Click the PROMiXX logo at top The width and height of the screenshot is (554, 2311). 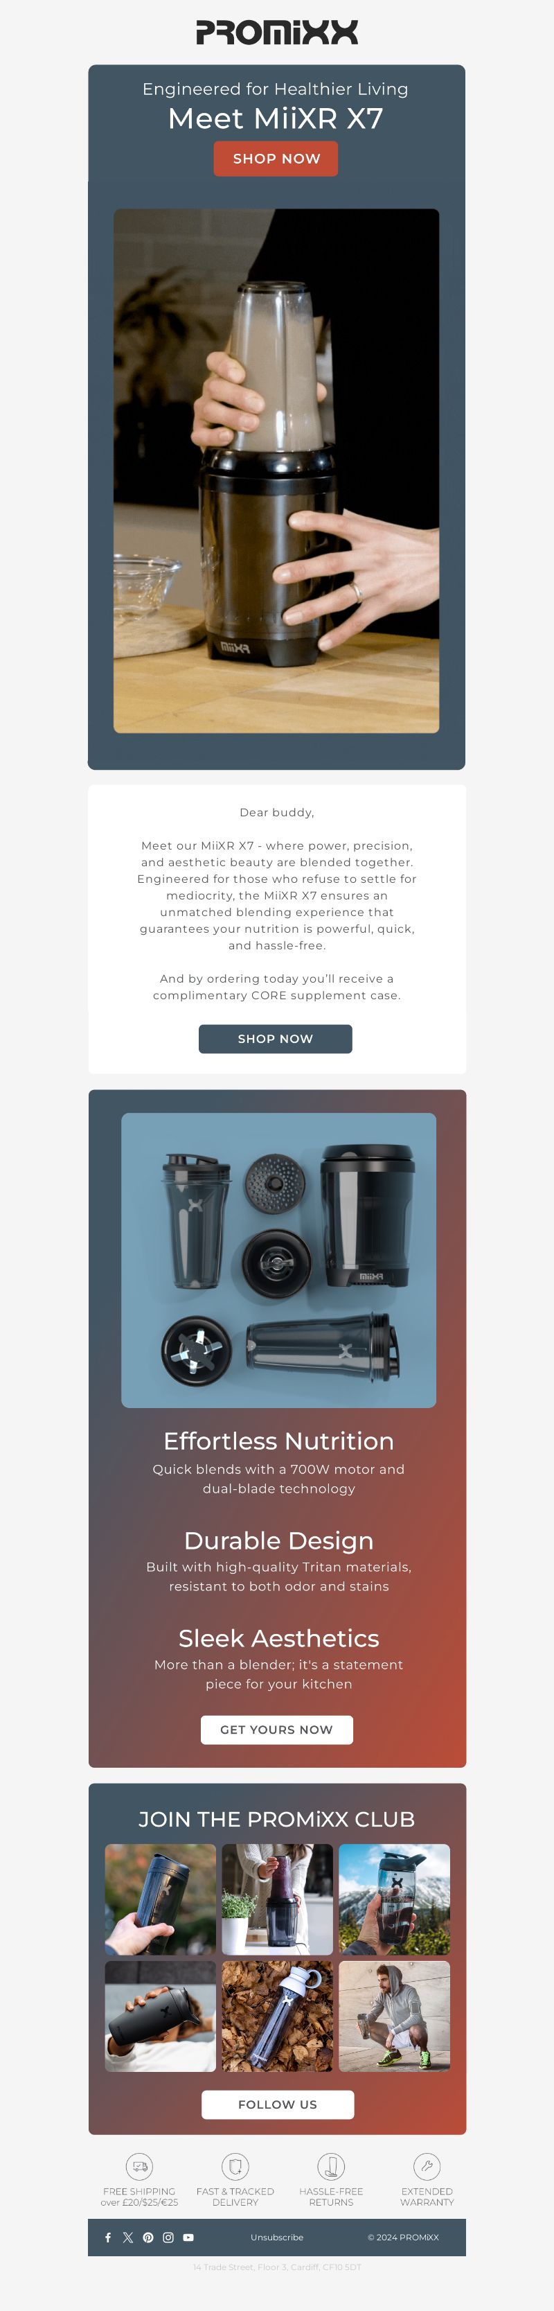(277, 33)
